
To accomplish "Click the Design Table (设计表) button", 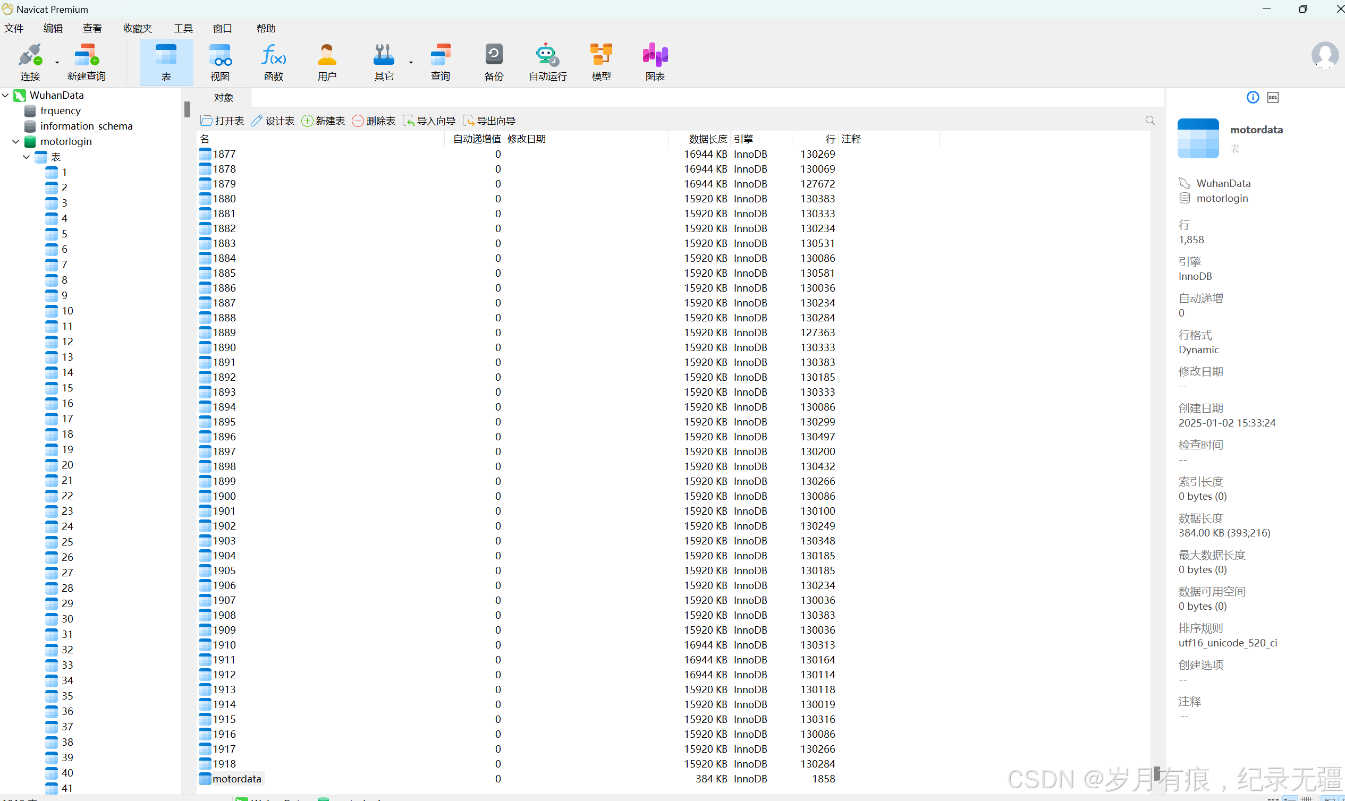I will [273, 121].
